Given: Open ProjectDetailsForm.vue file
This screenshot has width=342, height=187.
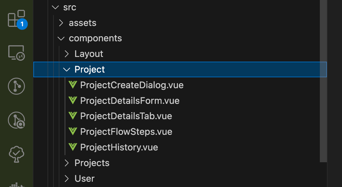Looking at the screenshot, I should coord(130,101).
